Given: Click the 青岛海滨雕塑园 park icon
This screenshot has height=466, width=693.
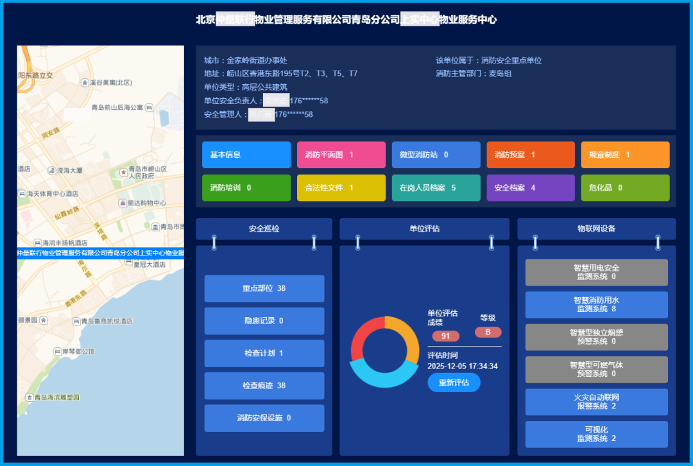Looking at the screenshot, I should [x=29, y=397].
